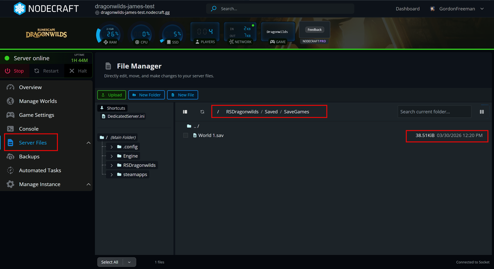
Task: Open DedicatedServer.ini shortcut
Action: [x=123, y=116]
